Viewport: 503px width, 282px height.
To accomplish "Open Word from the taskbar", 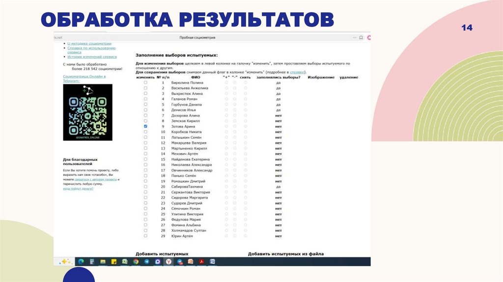I will tap(212, 261).
